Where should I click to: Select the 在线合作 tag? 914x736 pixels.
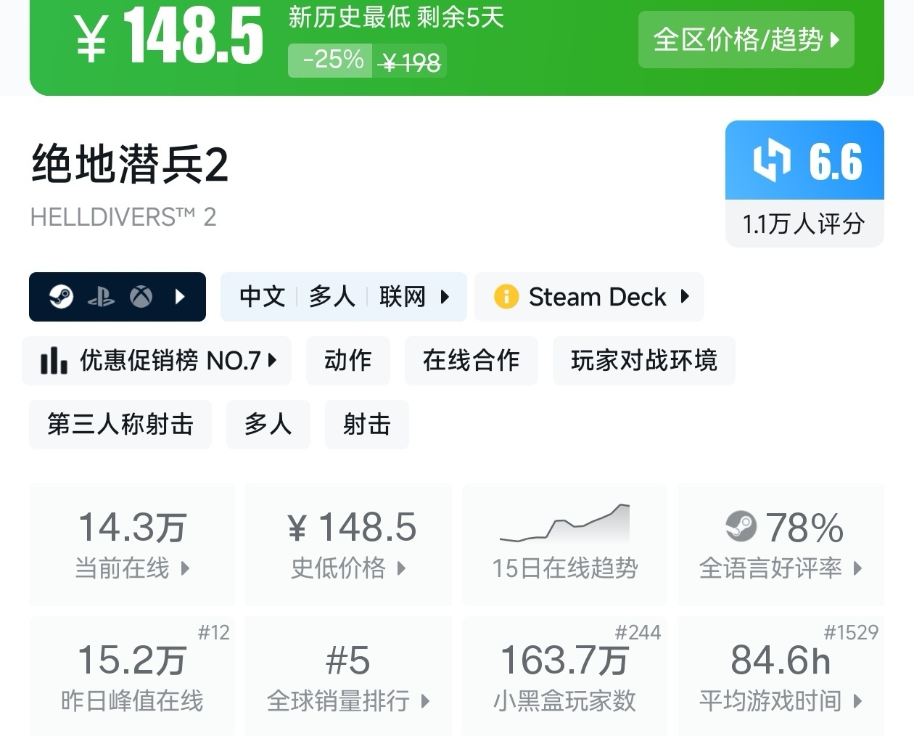click(472, 360)
